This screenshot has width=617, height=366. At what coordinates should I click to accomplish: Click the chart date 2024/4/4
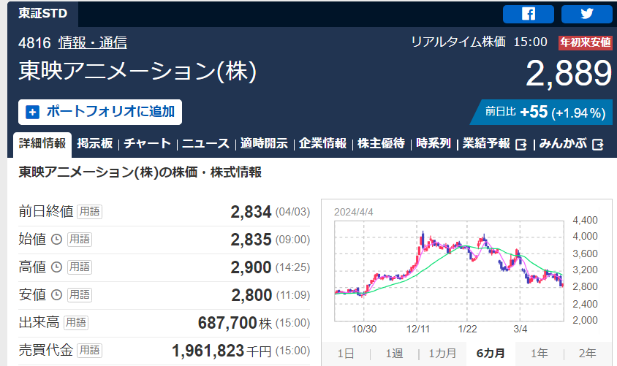353,213
